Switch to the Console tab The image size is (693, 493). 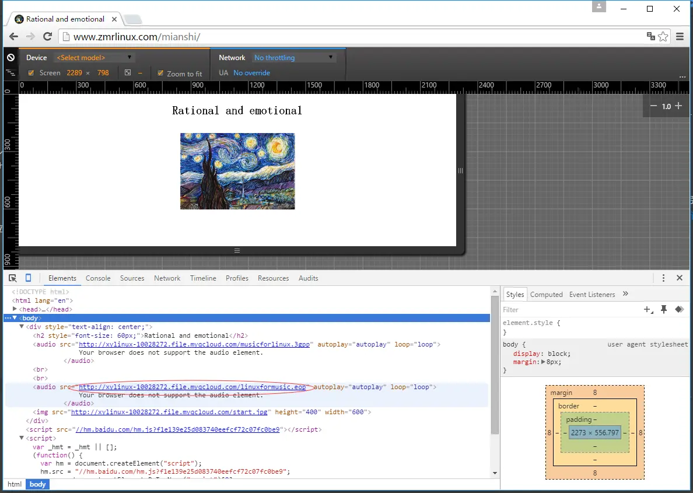pos(98,278)
